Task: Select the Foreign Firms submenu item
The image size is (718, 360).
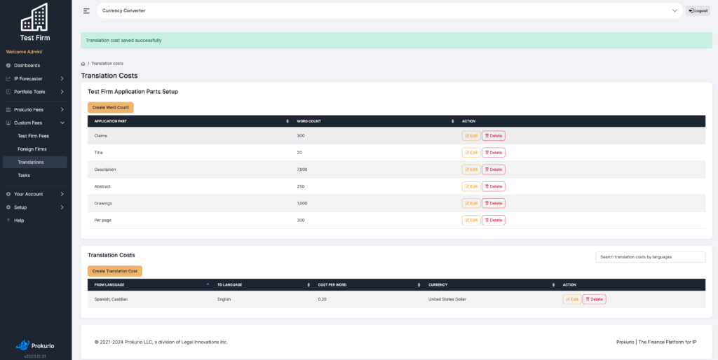Action: (32, 149)
